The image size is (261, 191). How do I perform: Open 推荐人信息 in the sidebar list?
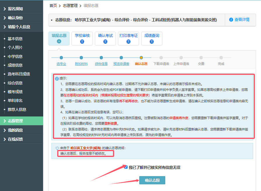17,109
